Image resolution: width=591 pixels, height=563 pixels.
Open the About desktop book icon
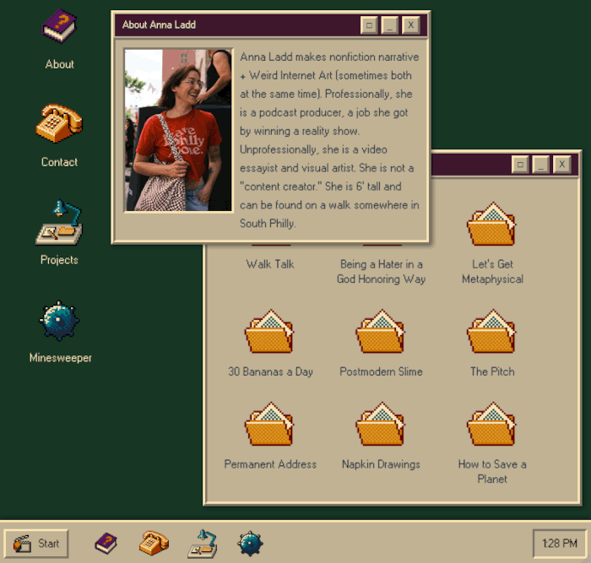tap(59, 26)
